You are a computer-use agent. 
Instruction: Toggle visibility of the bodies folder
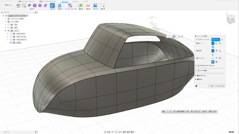pyautogui.click(x=9, y=31)
